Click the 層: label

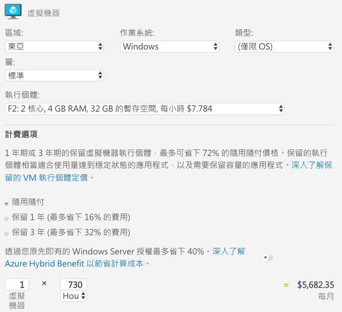(x=10, y=62)
